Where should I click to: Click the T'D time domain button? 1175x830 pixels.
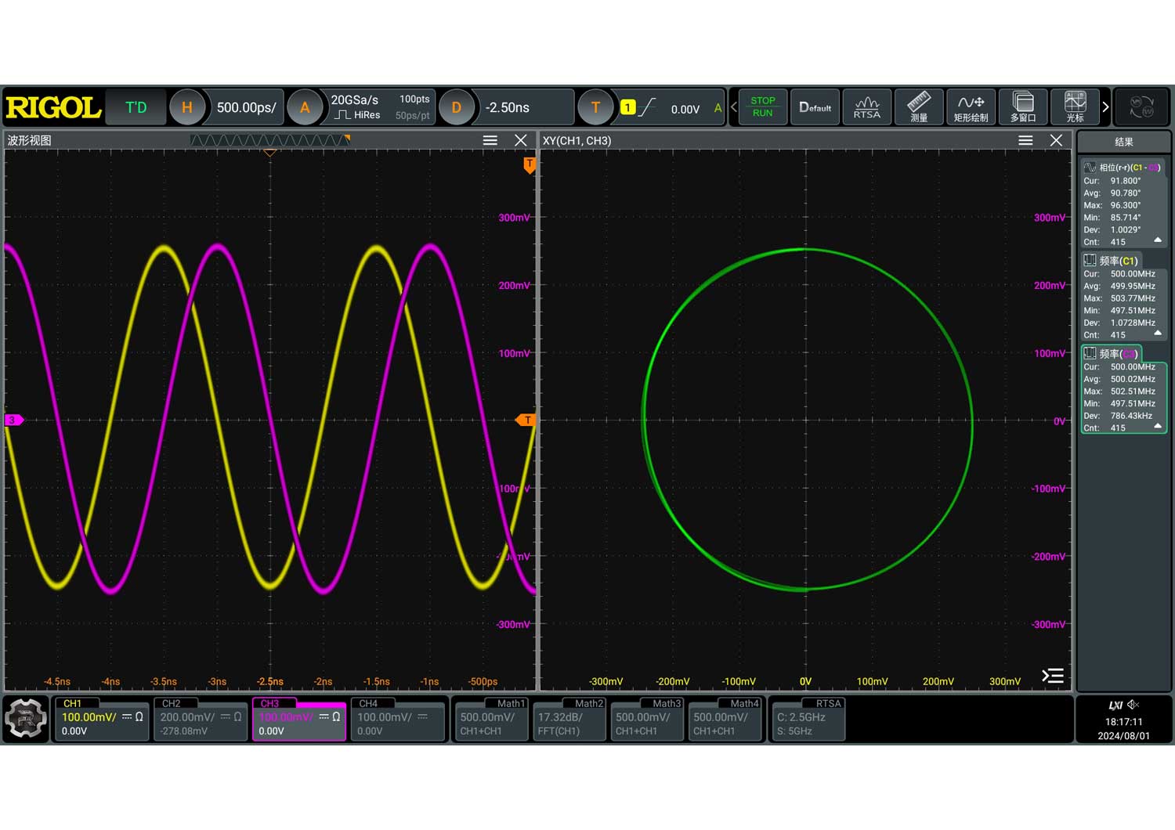click(136, 107)
